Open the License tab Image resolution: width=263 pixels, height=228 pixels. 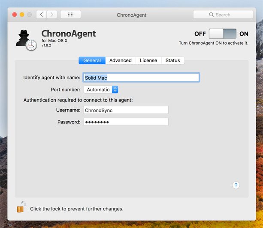point(148,60)
